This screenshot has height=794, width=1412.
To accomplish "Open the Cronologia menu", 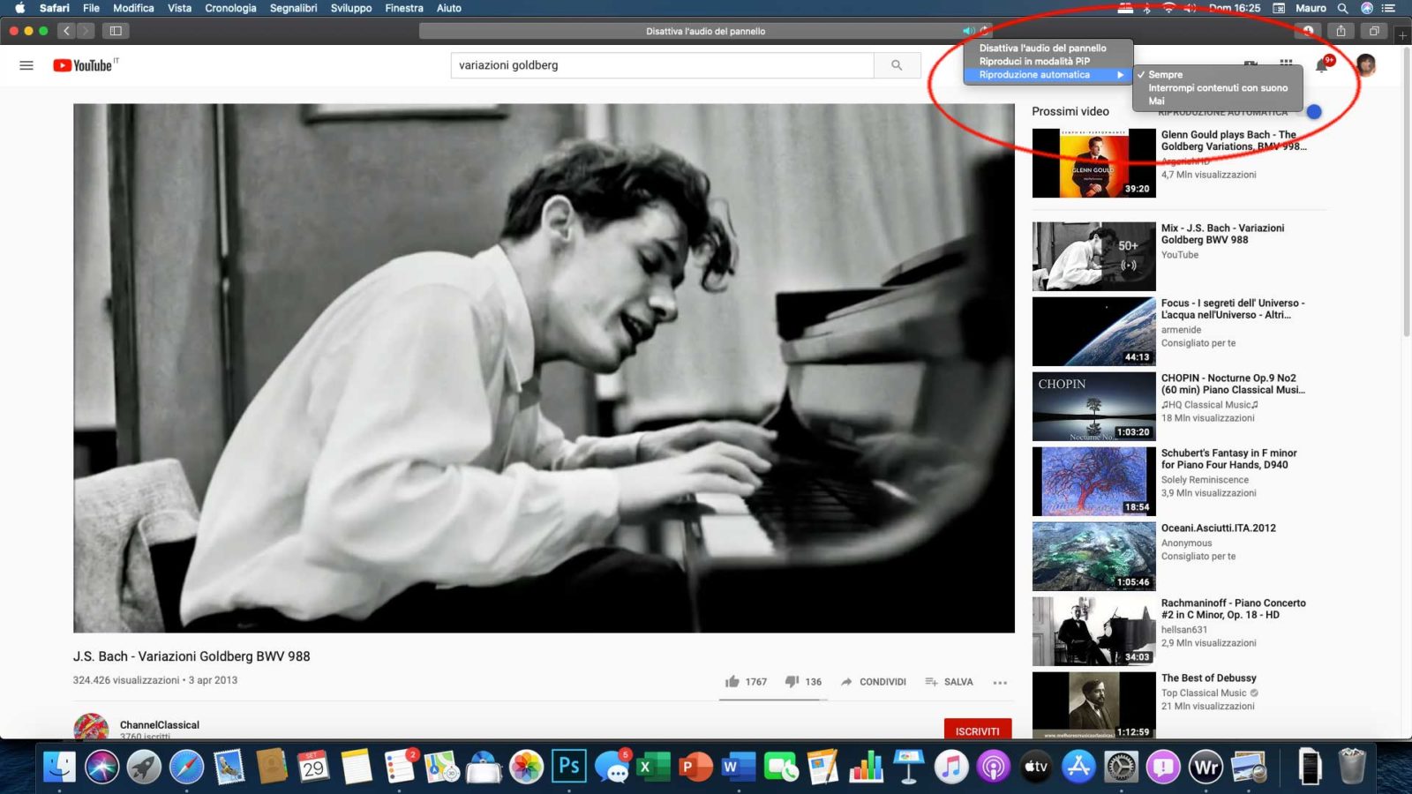I will [x=230, y=8].
